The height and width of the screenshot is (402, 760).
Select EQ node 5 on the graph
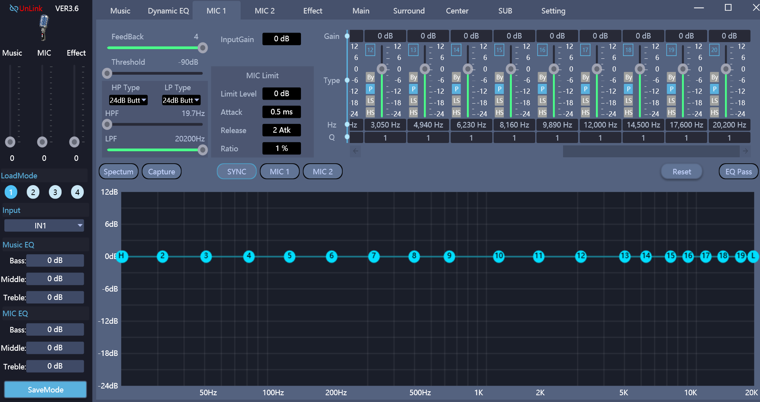point(289,256)
